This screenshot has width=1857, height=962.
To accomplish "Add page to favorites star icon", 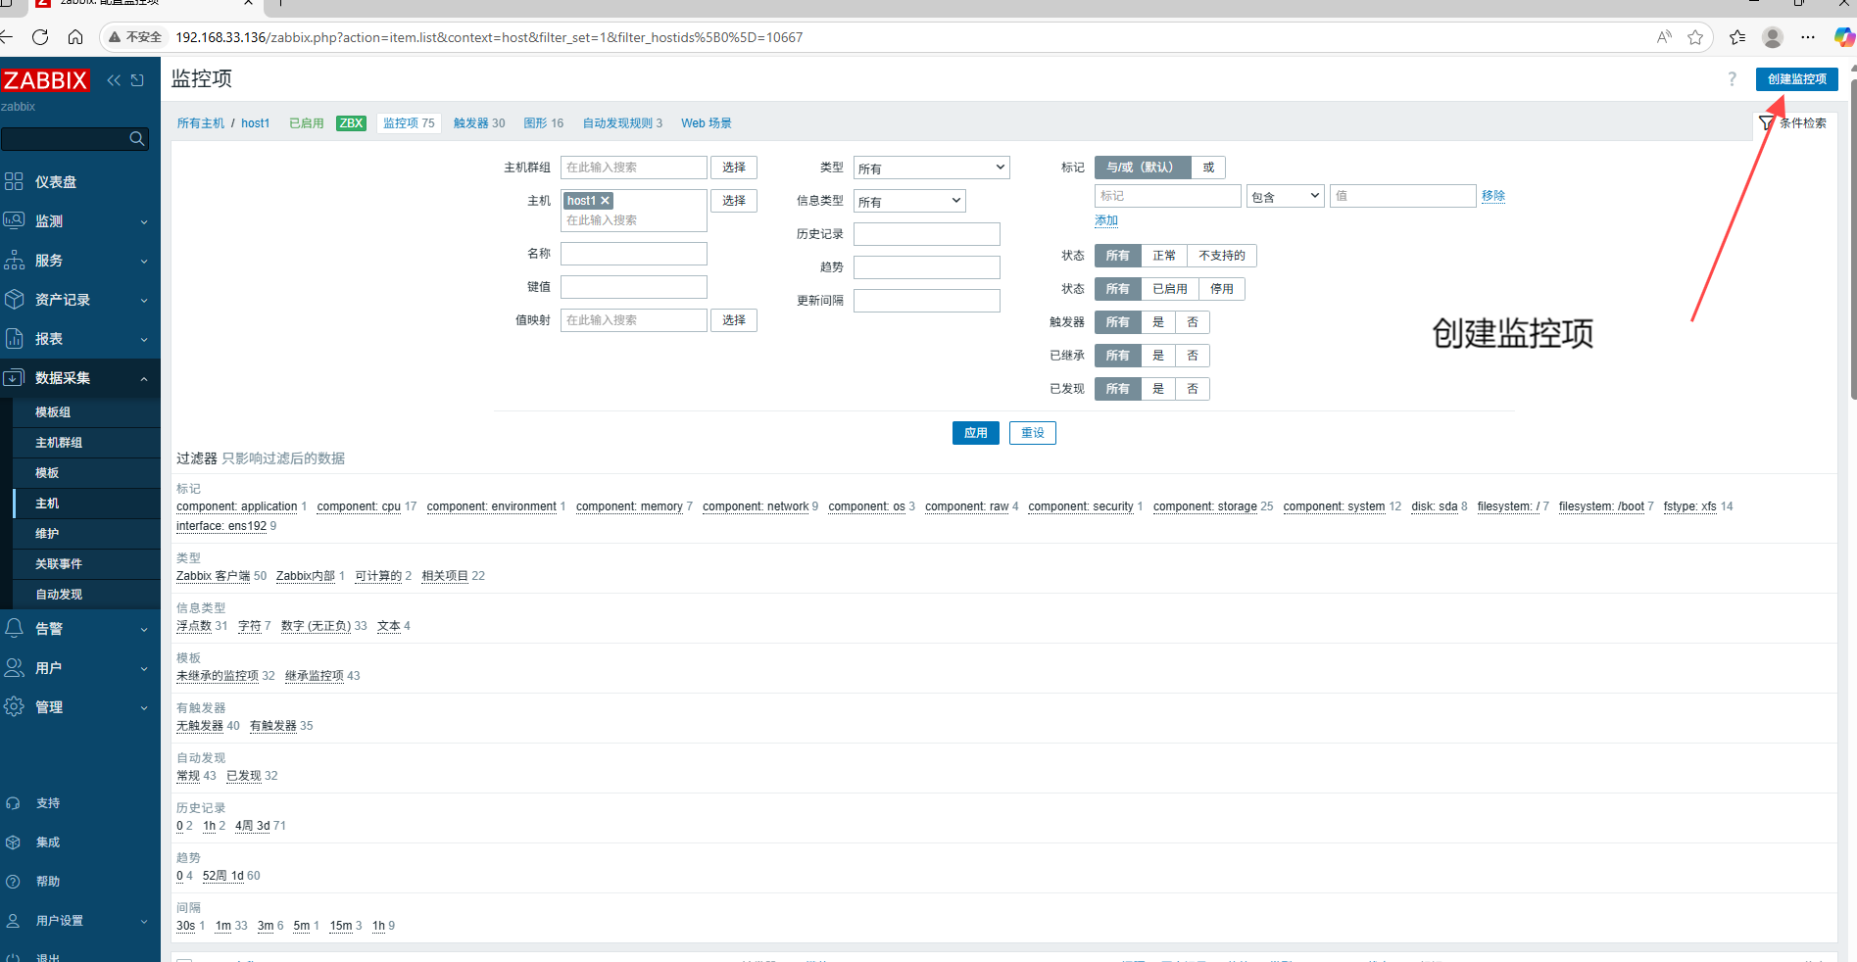I will tap(1695, 37).
